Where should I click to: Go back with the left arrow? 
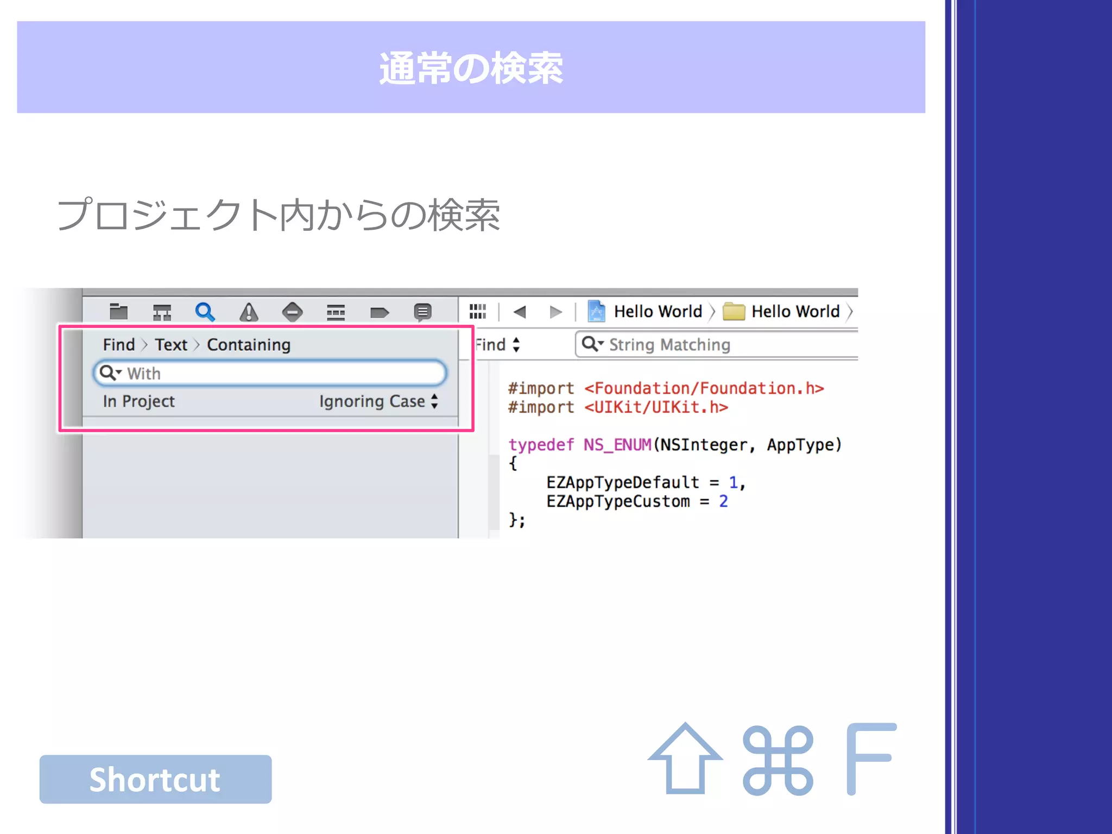[520, 312]
